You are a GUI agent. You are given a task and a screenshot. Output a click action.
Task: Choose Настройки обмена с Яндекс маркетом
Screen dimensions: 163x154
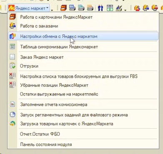coord(83,36)
